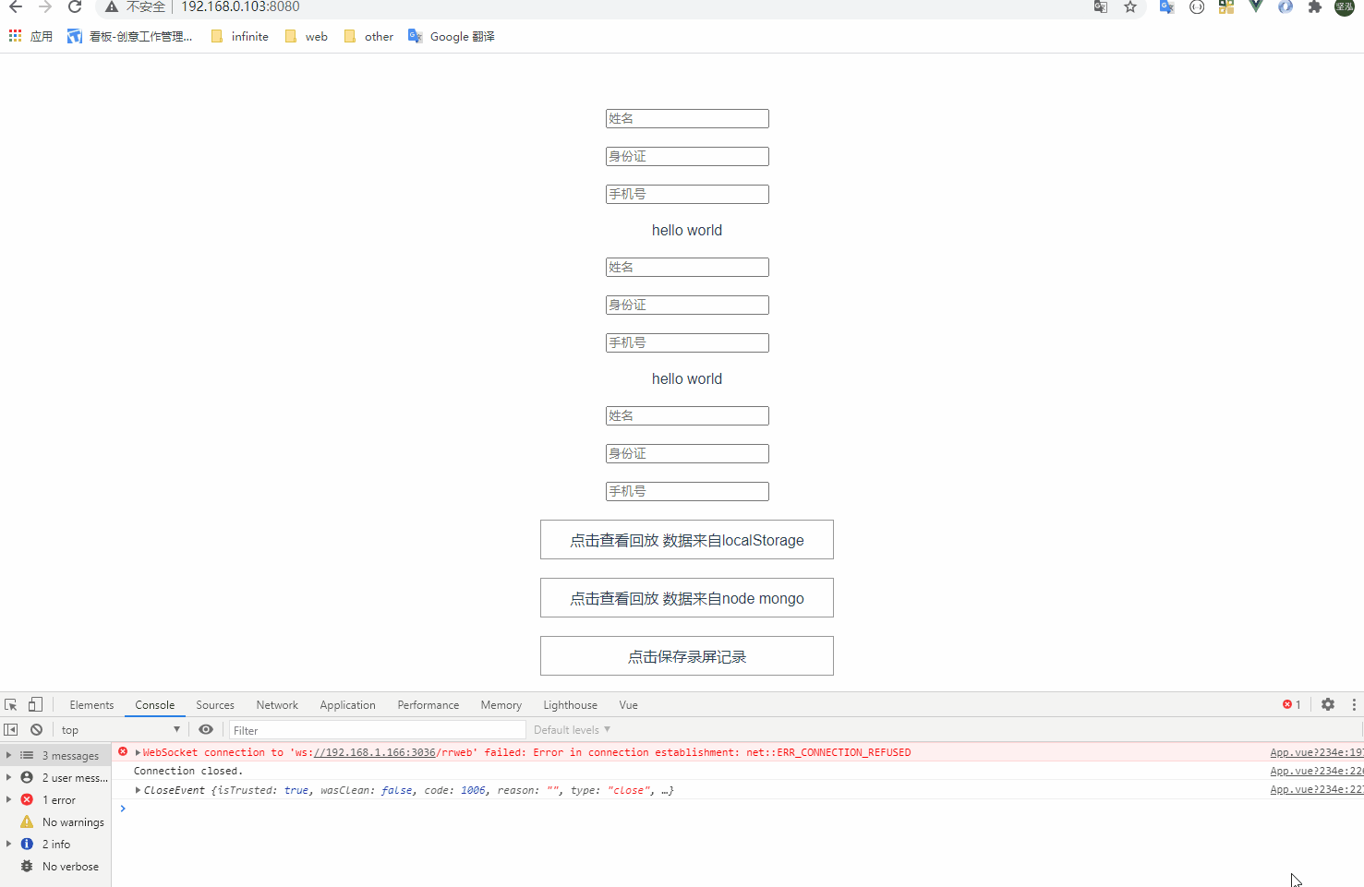Focus the first 身份证 input field
The height and width of the screenshot is (887, 1364).
[x=687, y=157]
